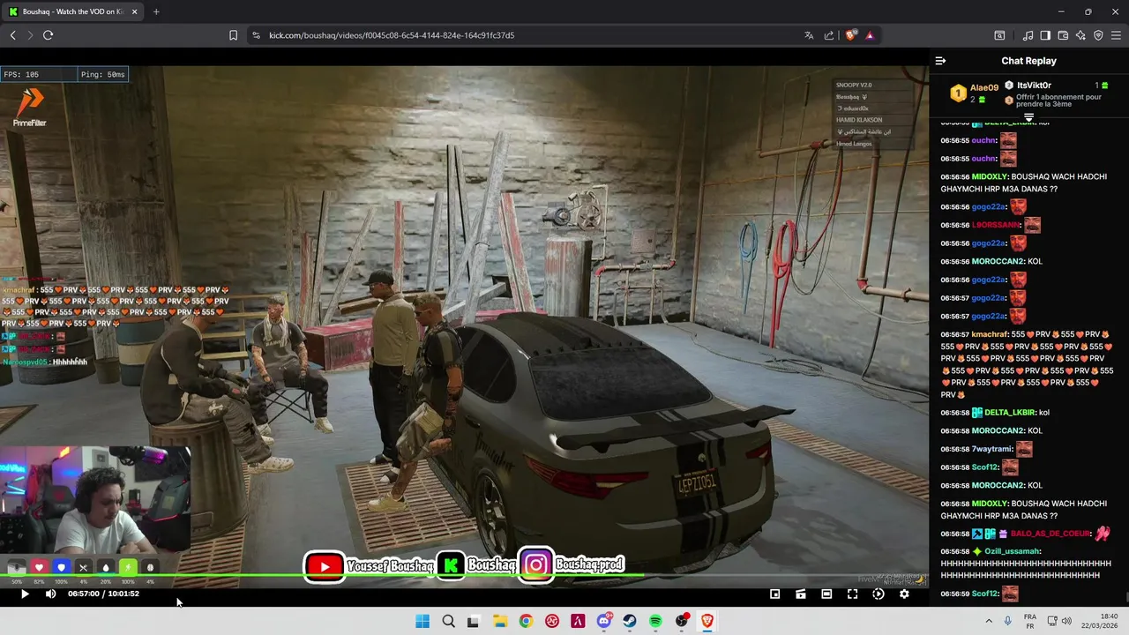The width and height of the screenshot is (1129, 635).
Task: Open Leo AI assistant
Action: coord(1080,35)
